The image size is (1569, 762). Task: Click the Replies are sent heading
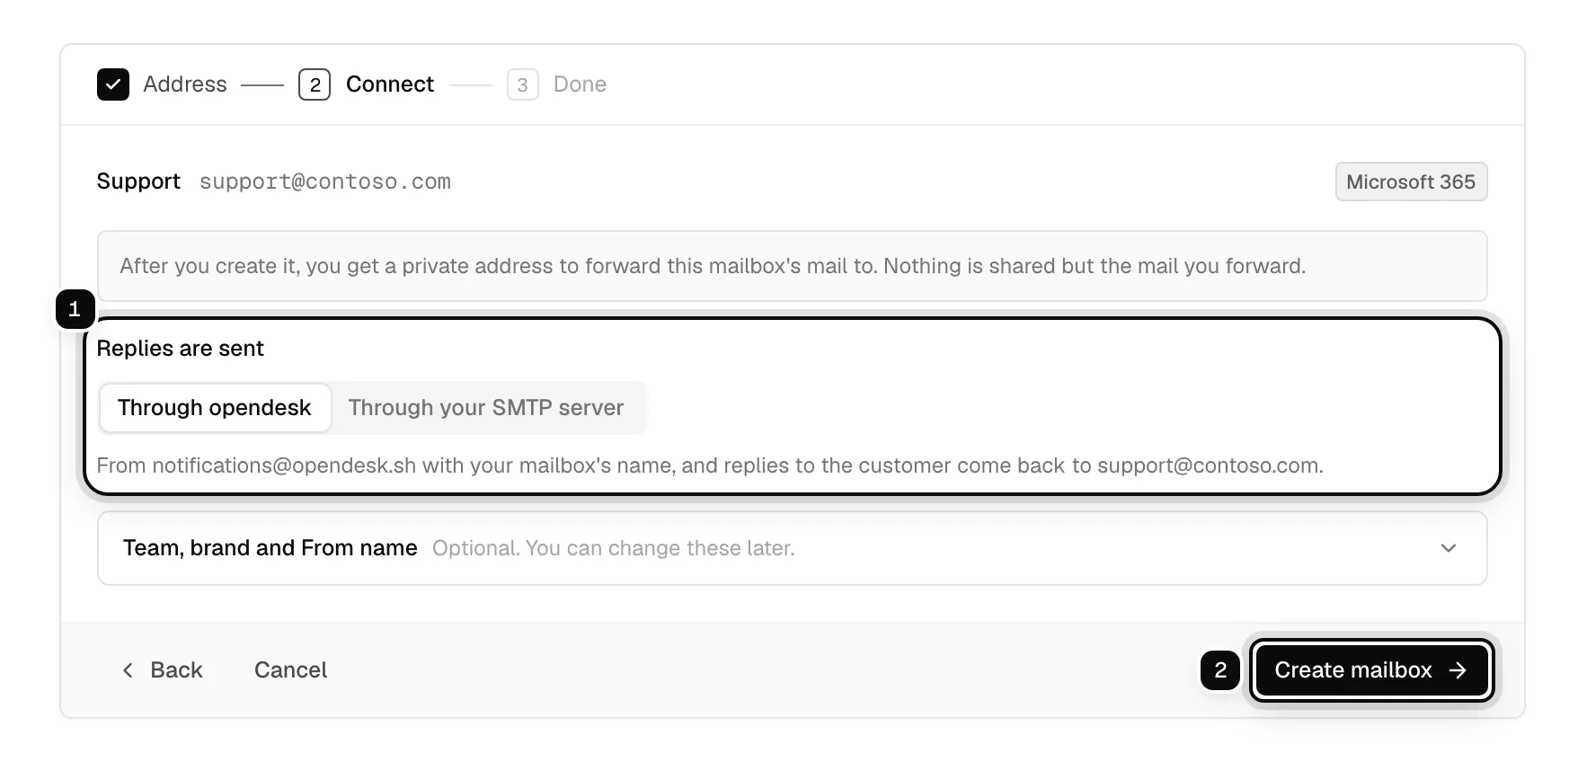[x=181, y=349]
